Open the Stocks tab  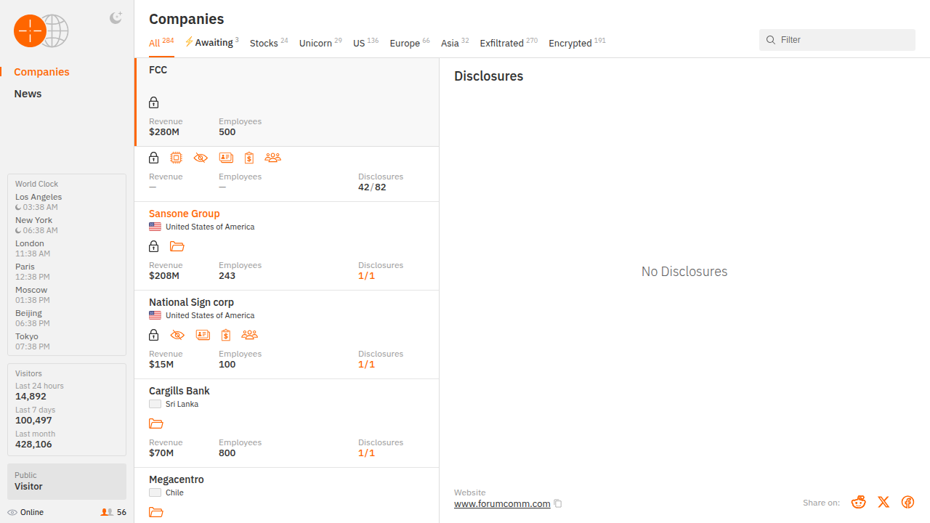pyautogui.click(x=269, y=43)
